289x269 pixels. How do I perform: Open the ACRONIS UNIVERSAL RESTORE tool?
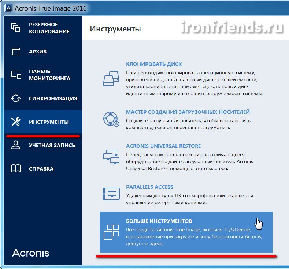[x=163, y=146]
